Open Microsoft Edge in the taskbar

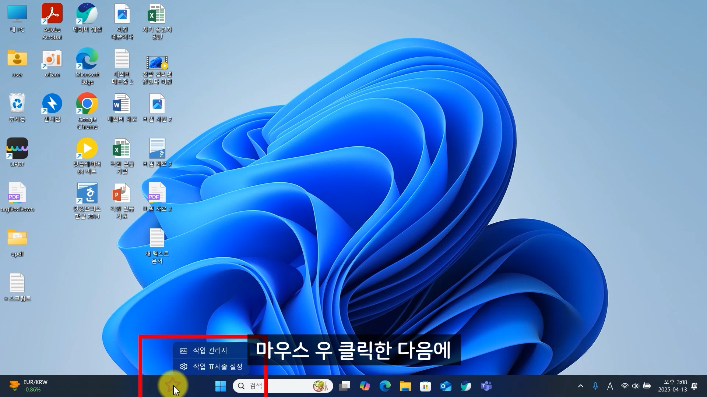pos(385,386)
